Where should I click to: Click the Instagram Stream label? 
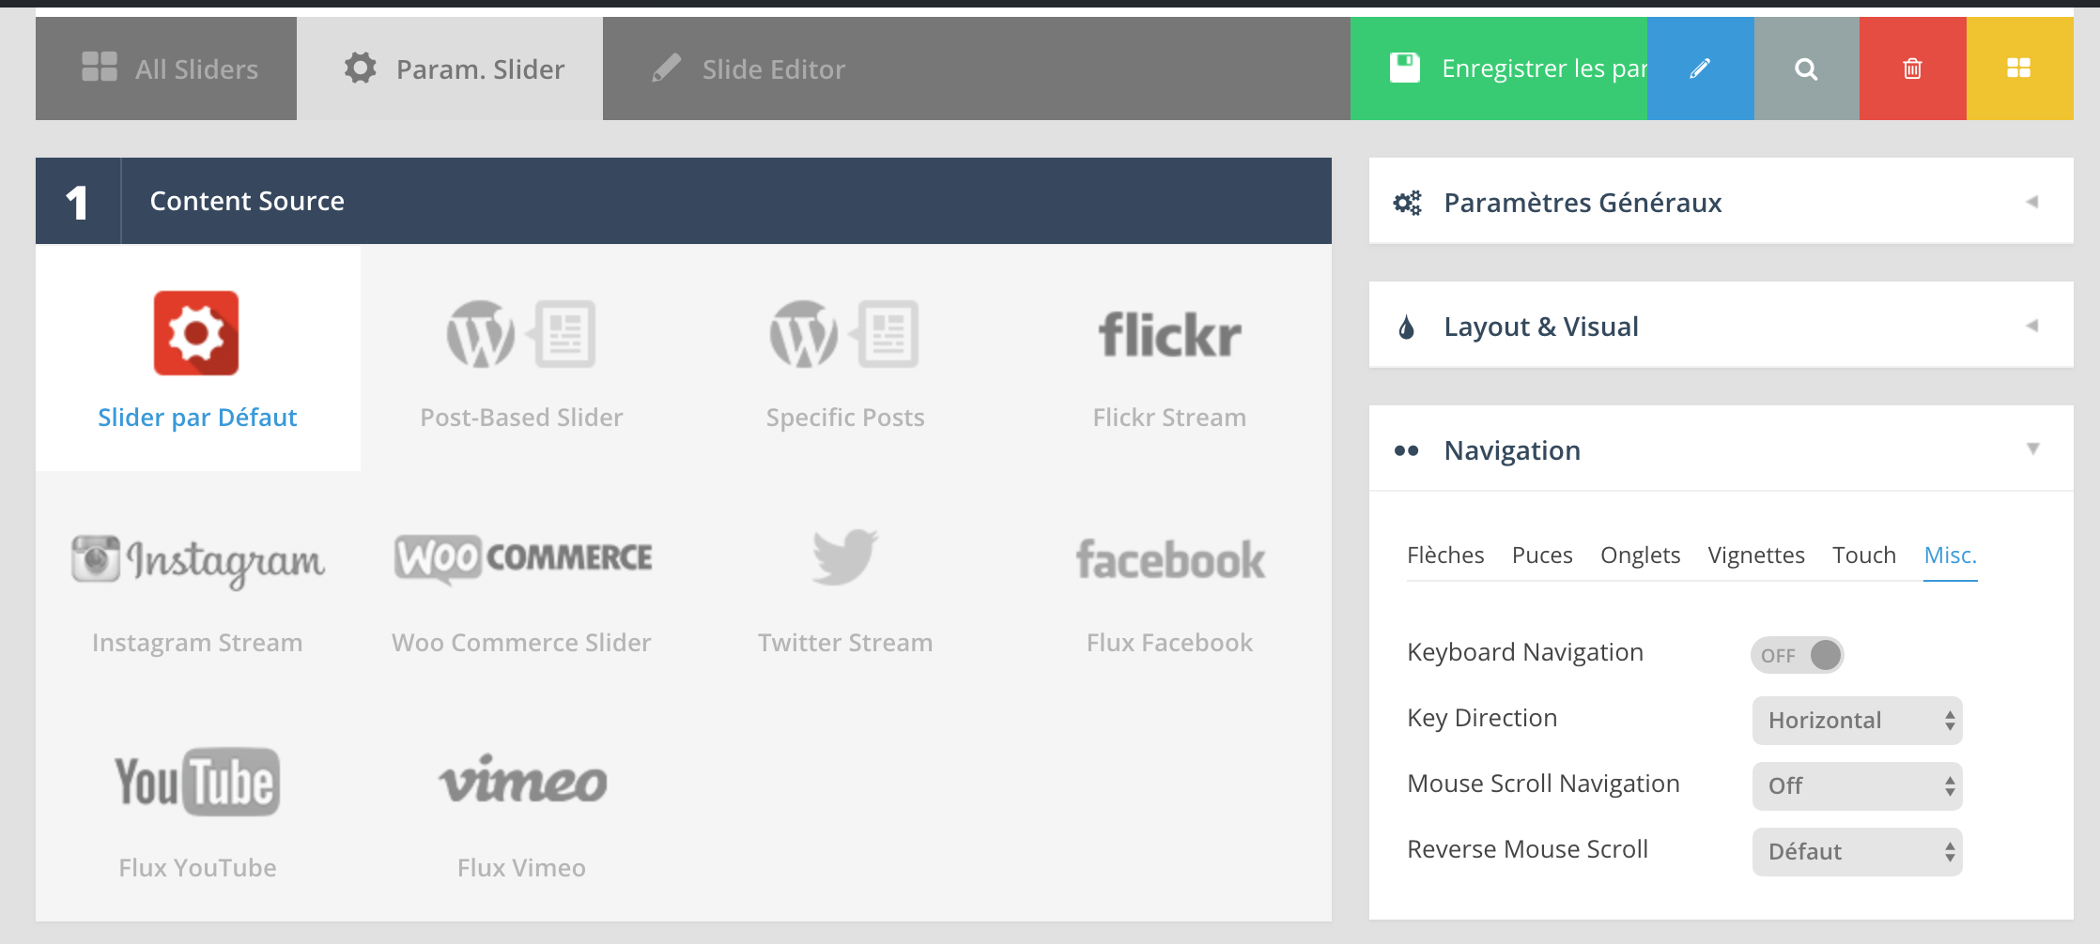coord(197,643)
